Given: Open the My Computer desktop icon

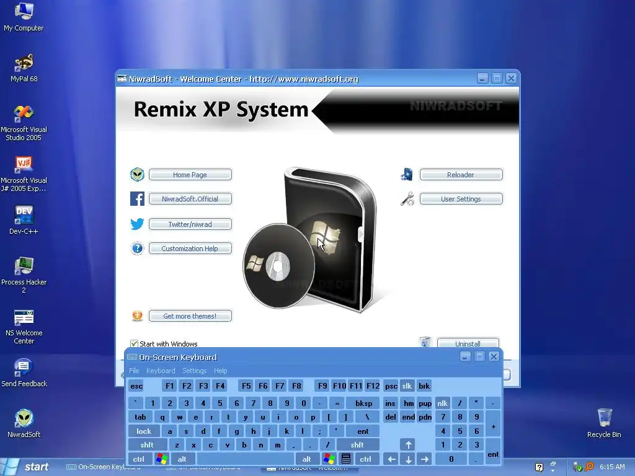Looking at the screenshot, I should (x=24, y=17).
